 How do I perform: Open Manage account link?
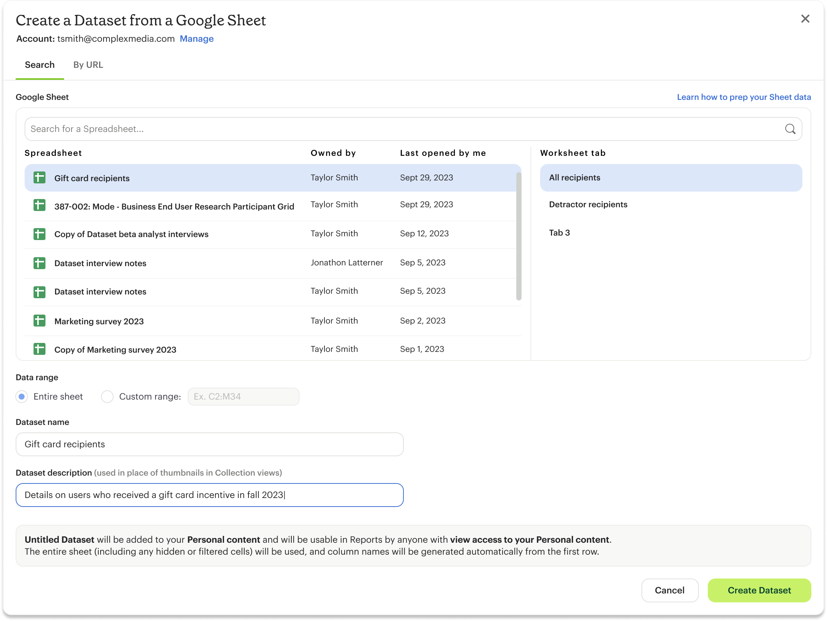point(196,39)
